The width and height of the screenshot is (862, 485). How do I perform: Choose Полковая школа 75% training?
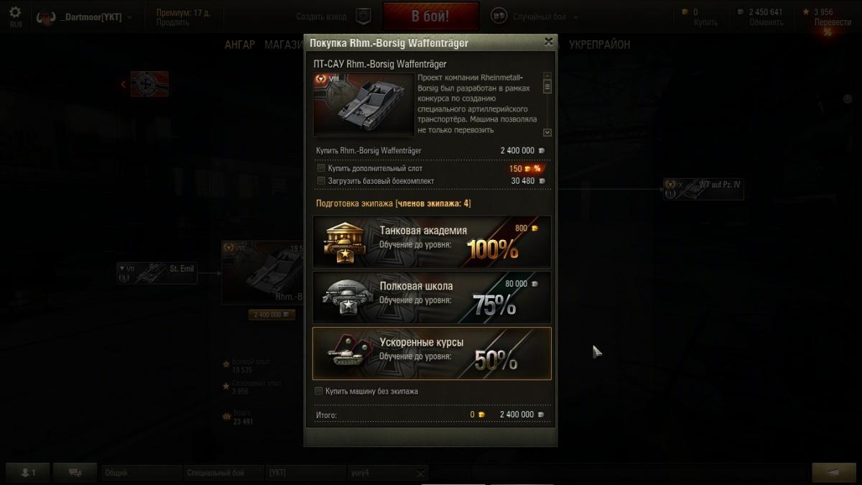pyautogui.click(x=432, y=297)
